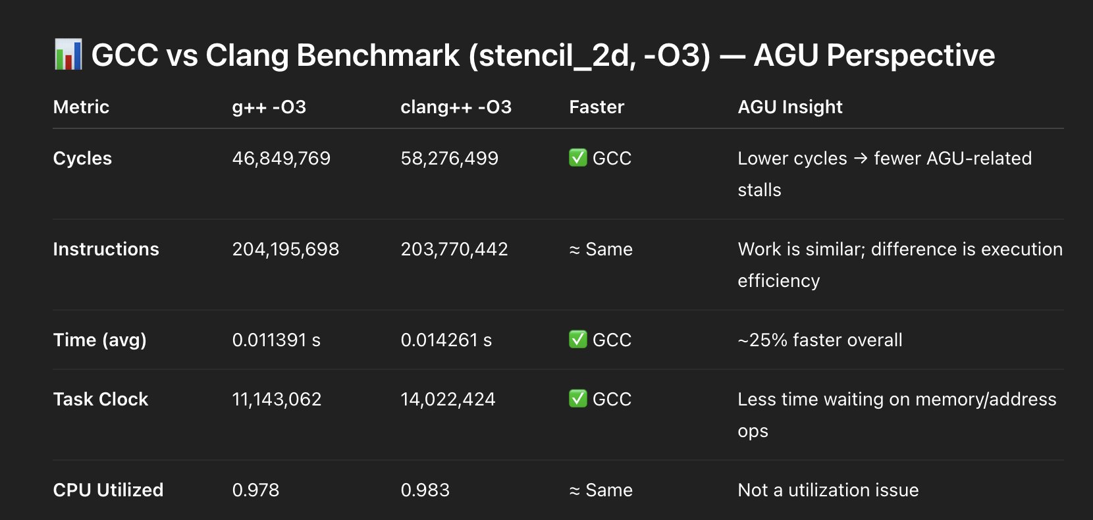Click the "~25% faster overall" insight text
The height and width of the screenshot is (520, 1093).
click(x=820, y=340)
